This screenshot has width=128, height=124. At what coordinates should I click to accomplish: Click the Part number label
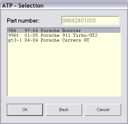tap(23, 21)
